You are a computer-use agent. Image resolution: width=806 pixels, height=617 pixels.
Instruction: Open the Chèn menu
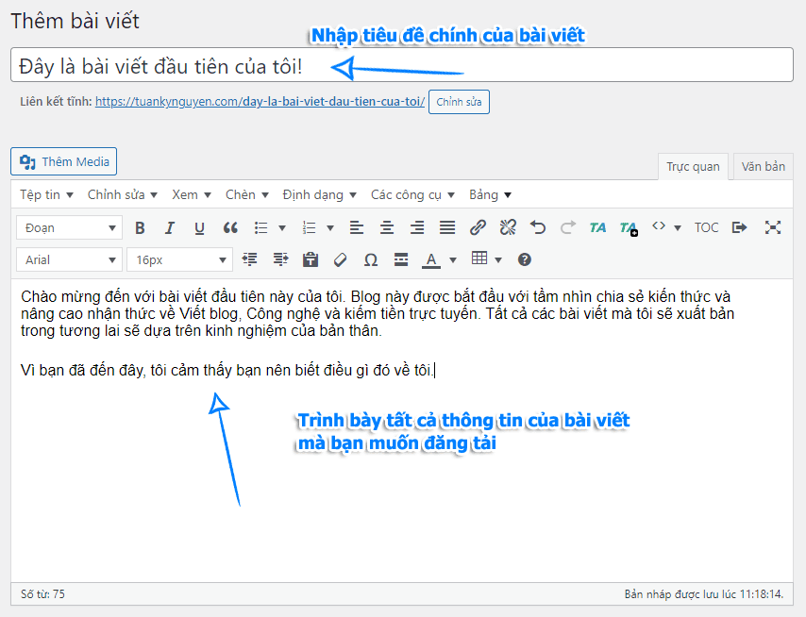tap(245, 194)
